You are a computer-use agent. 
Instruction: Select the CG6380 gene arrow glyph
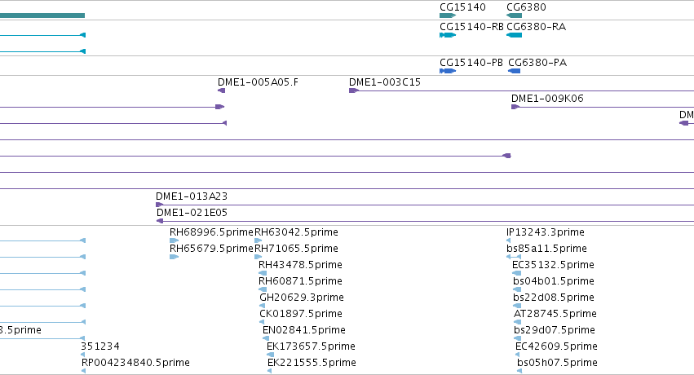pos(514,15)
